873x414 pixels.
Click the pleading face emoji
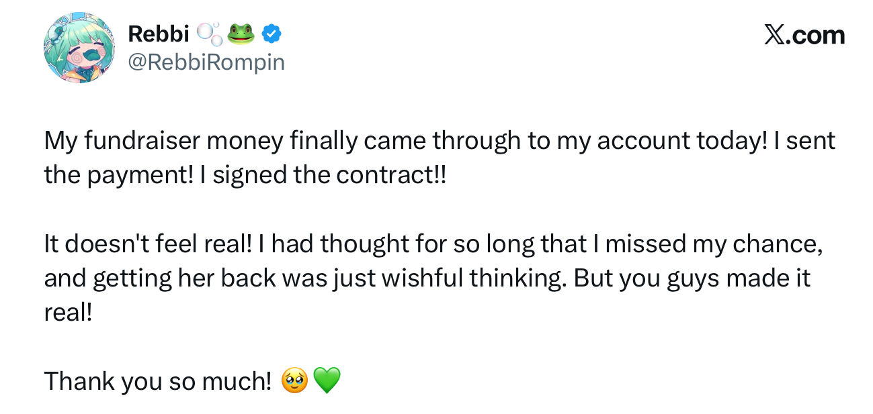click(296, 382)
